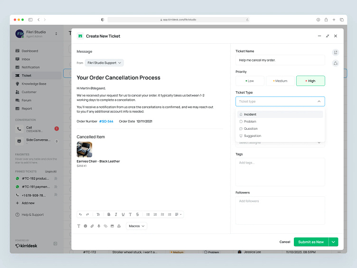Insert an emoji into the message
357x268 pixels.
(85, 226)
